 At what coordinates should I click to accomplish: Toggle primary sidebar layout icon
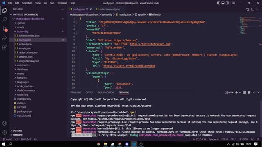click(219, 3)
